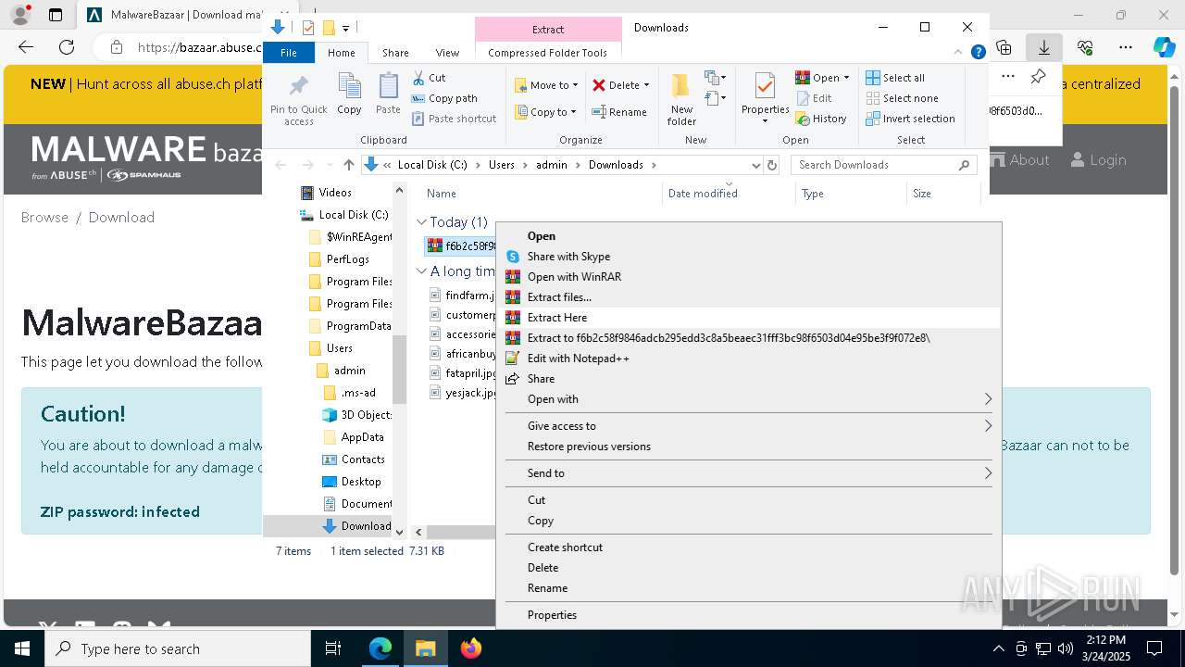Collapse the A long time ago group
Screen dimensions: 1185x667
click(421, 271)
